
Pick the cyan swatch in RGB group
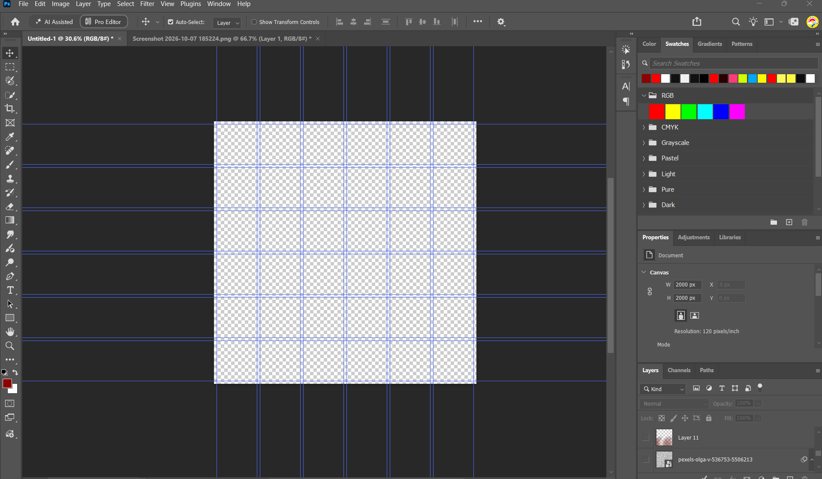705,112
